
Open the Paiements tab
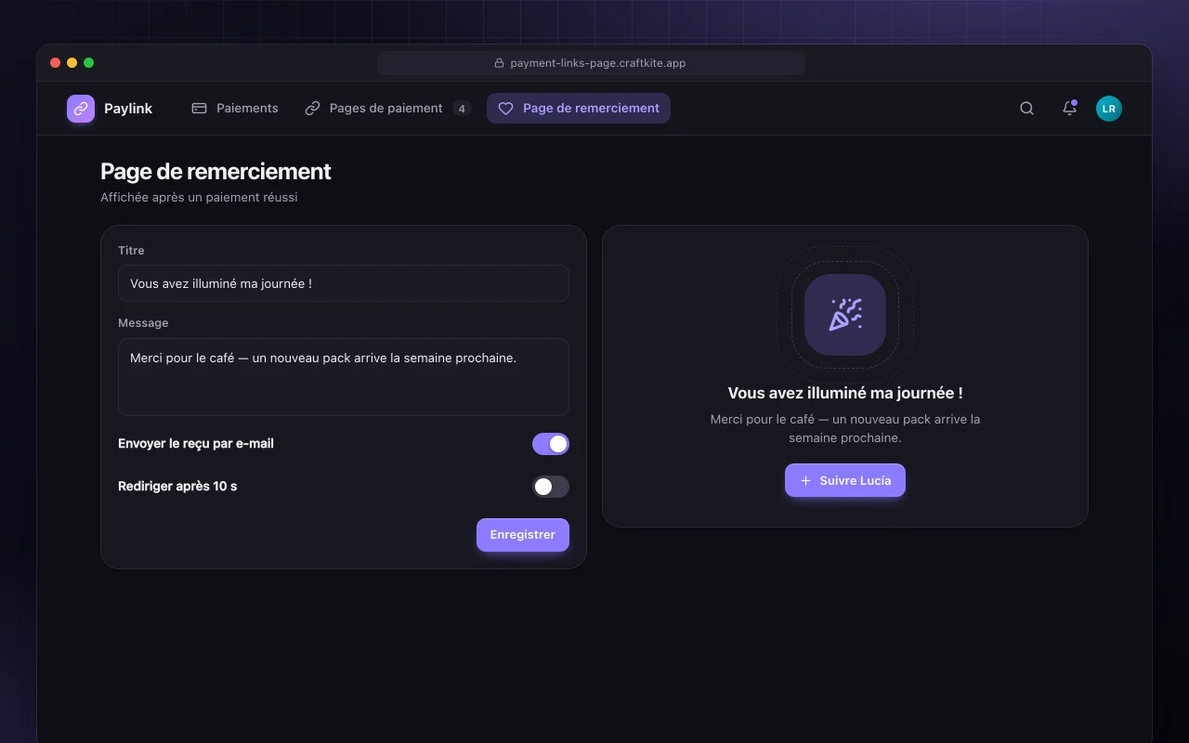[x=235, y=109]
